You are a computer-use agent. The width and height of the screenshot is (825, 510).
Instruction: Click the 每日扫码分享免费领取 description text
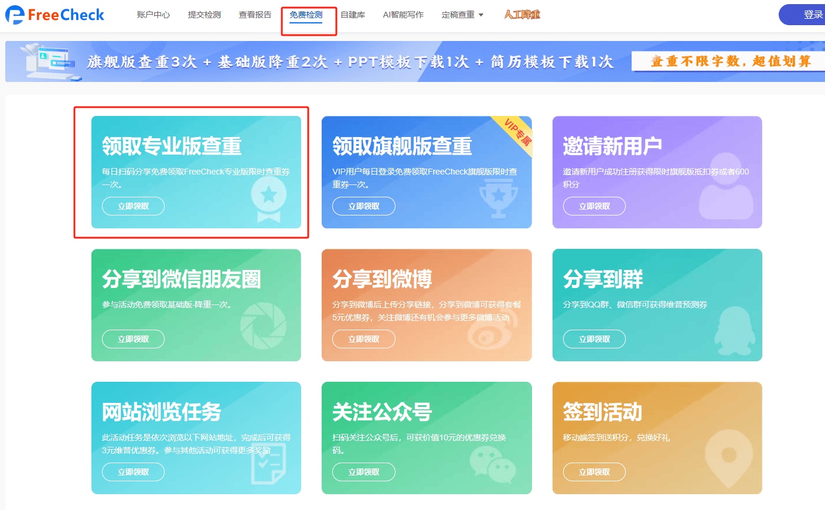point(196,178)
